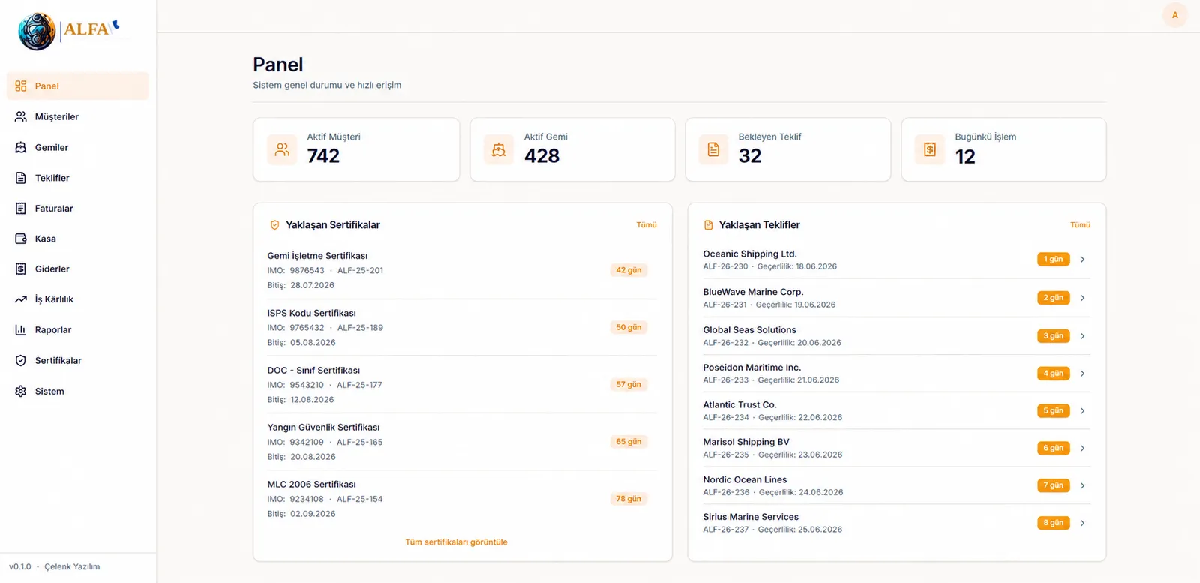Expand the Sirius Marine Services chevron

click(x=1082, y=523)
